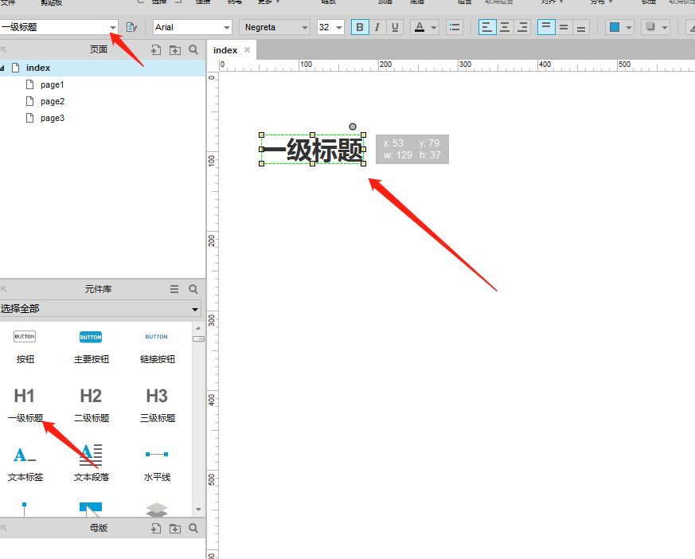Open the 选择全部 library dropdown

100,308
